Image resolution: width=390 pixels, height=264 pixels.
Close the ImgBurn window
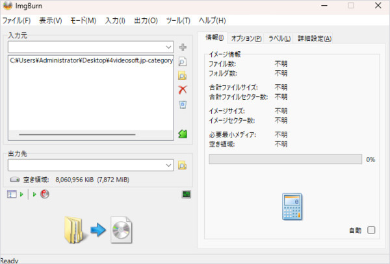coord(378,5)
